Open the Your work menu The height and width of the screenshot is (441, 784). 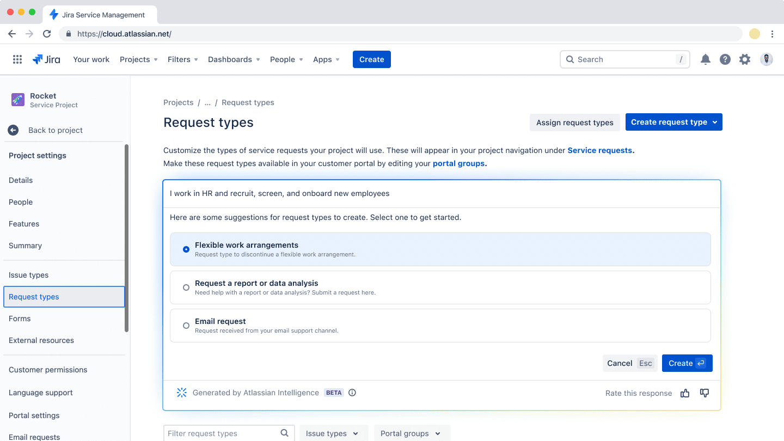(91, 59)
